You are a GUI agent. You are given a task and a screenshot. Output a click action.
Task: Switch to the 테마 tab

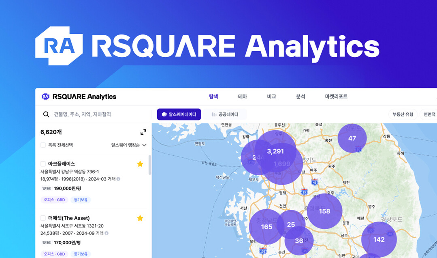[x=242, y=97]
